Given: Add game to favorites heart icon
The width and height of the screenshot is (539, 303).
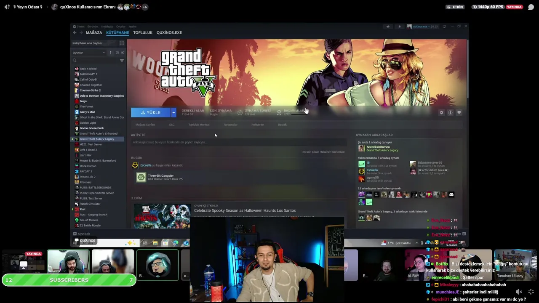Looking at the screenshot, I should click(459, 112).
